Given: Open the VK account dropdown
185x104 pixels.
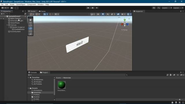Looking at the screenshot, I should 5,8.
